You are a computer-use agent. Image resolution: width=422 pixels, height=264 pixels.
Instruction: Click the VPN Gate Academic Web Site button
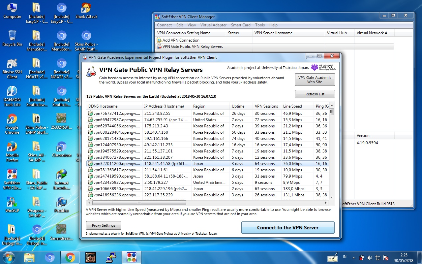[315, 80]
